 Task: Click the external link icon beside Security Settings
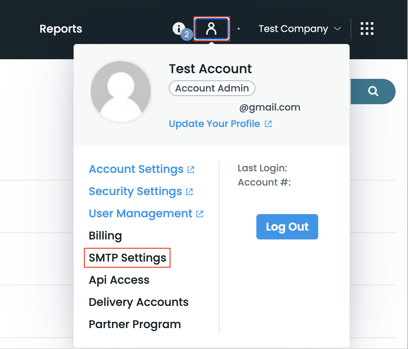[x=189, y=192]
